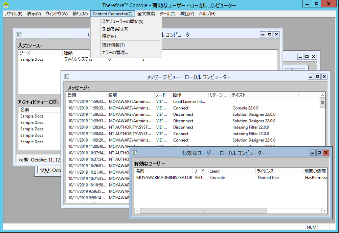
Task: Click the HasPermissi... cell in active users
Action: (x=316, y=178)
